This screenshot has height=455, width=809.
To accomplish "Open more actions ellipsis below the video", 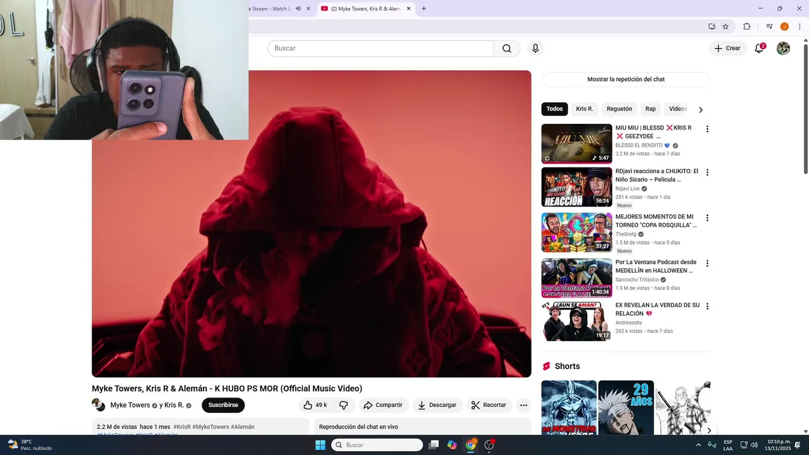I will (523, 405).
